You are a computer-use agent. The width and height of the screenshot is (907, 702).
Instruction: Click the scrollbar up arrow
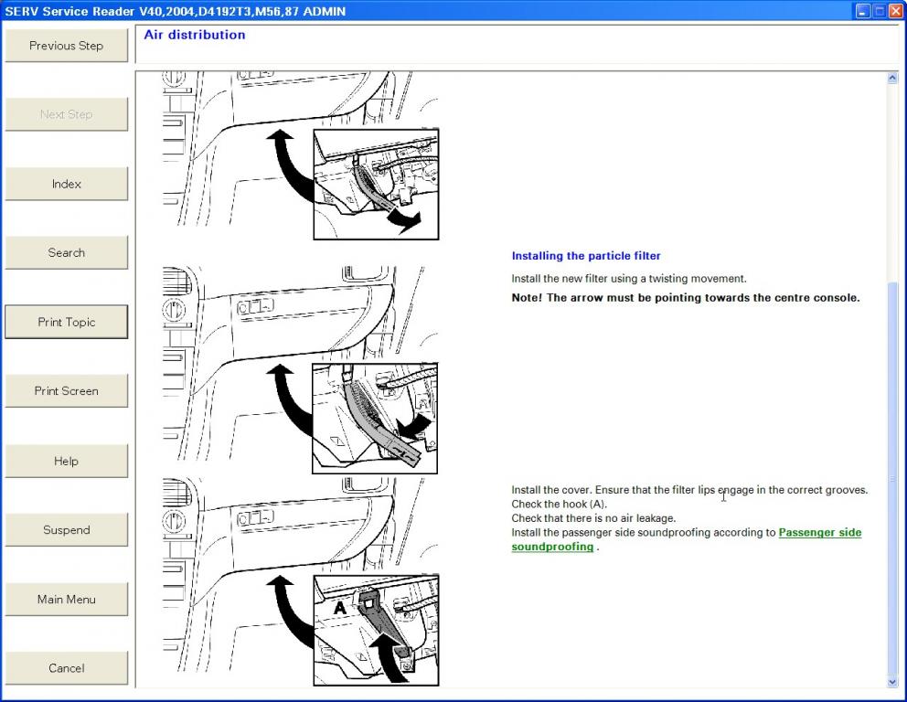tap(892, 78)
